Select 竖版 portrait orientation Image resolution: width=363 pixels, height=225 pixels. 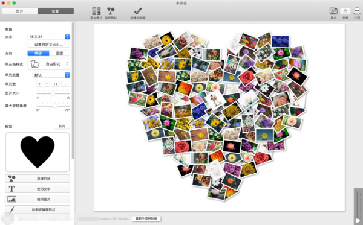[x=59, y=53]
